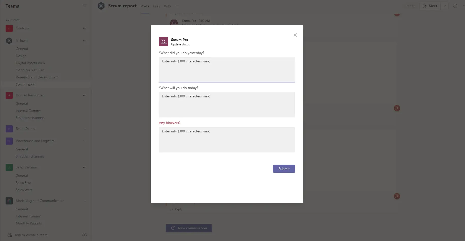Viewport: 465px width, 241px height.
Task: Reply to the bottom thread
Action: (x=176, y=209)
